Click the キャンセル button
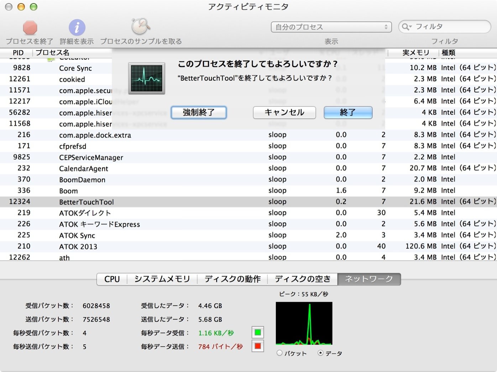This screenshot has width=497, height=372. [x=284, y=112]
